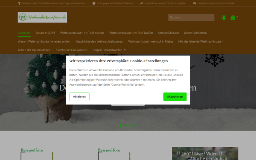Expand Fragen und Antworten dropdown
Screen dimensions: 256x160
[x=109, y=50]
